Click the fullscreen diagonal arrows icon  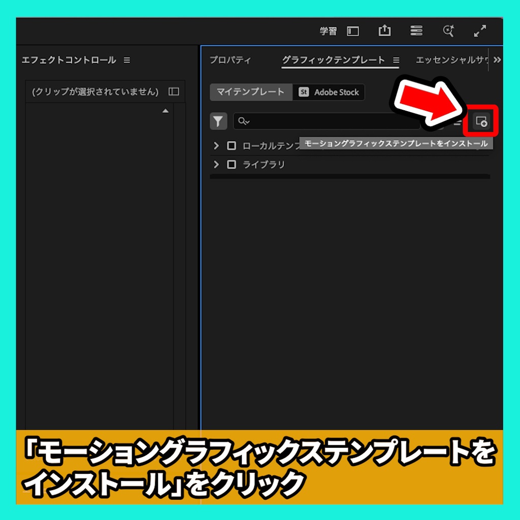[479, 31]
